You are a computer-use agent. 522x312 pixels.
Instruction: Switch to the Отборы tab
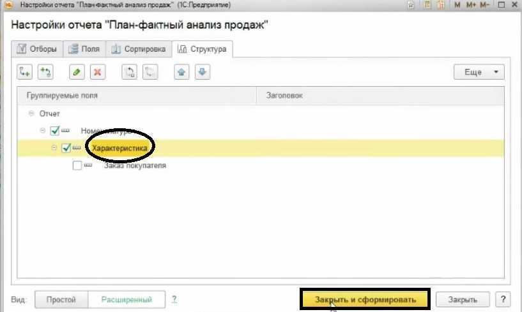37,49
